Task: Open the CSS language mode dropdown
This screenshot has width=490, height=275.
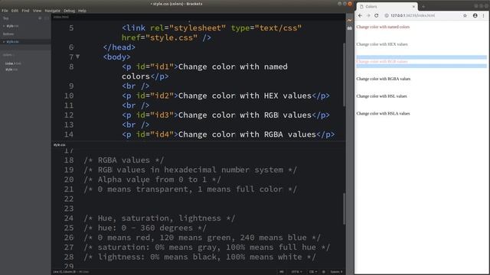Action: point(312,272)
